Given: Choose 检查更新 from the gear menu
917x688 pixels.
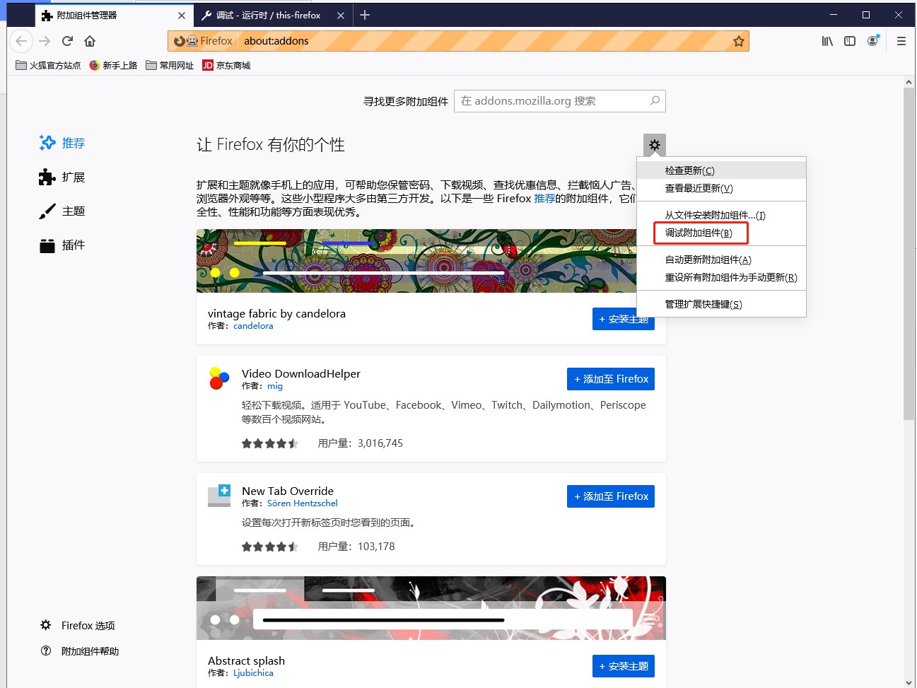Looking at the screenshot, I should (x=721, y=170).
